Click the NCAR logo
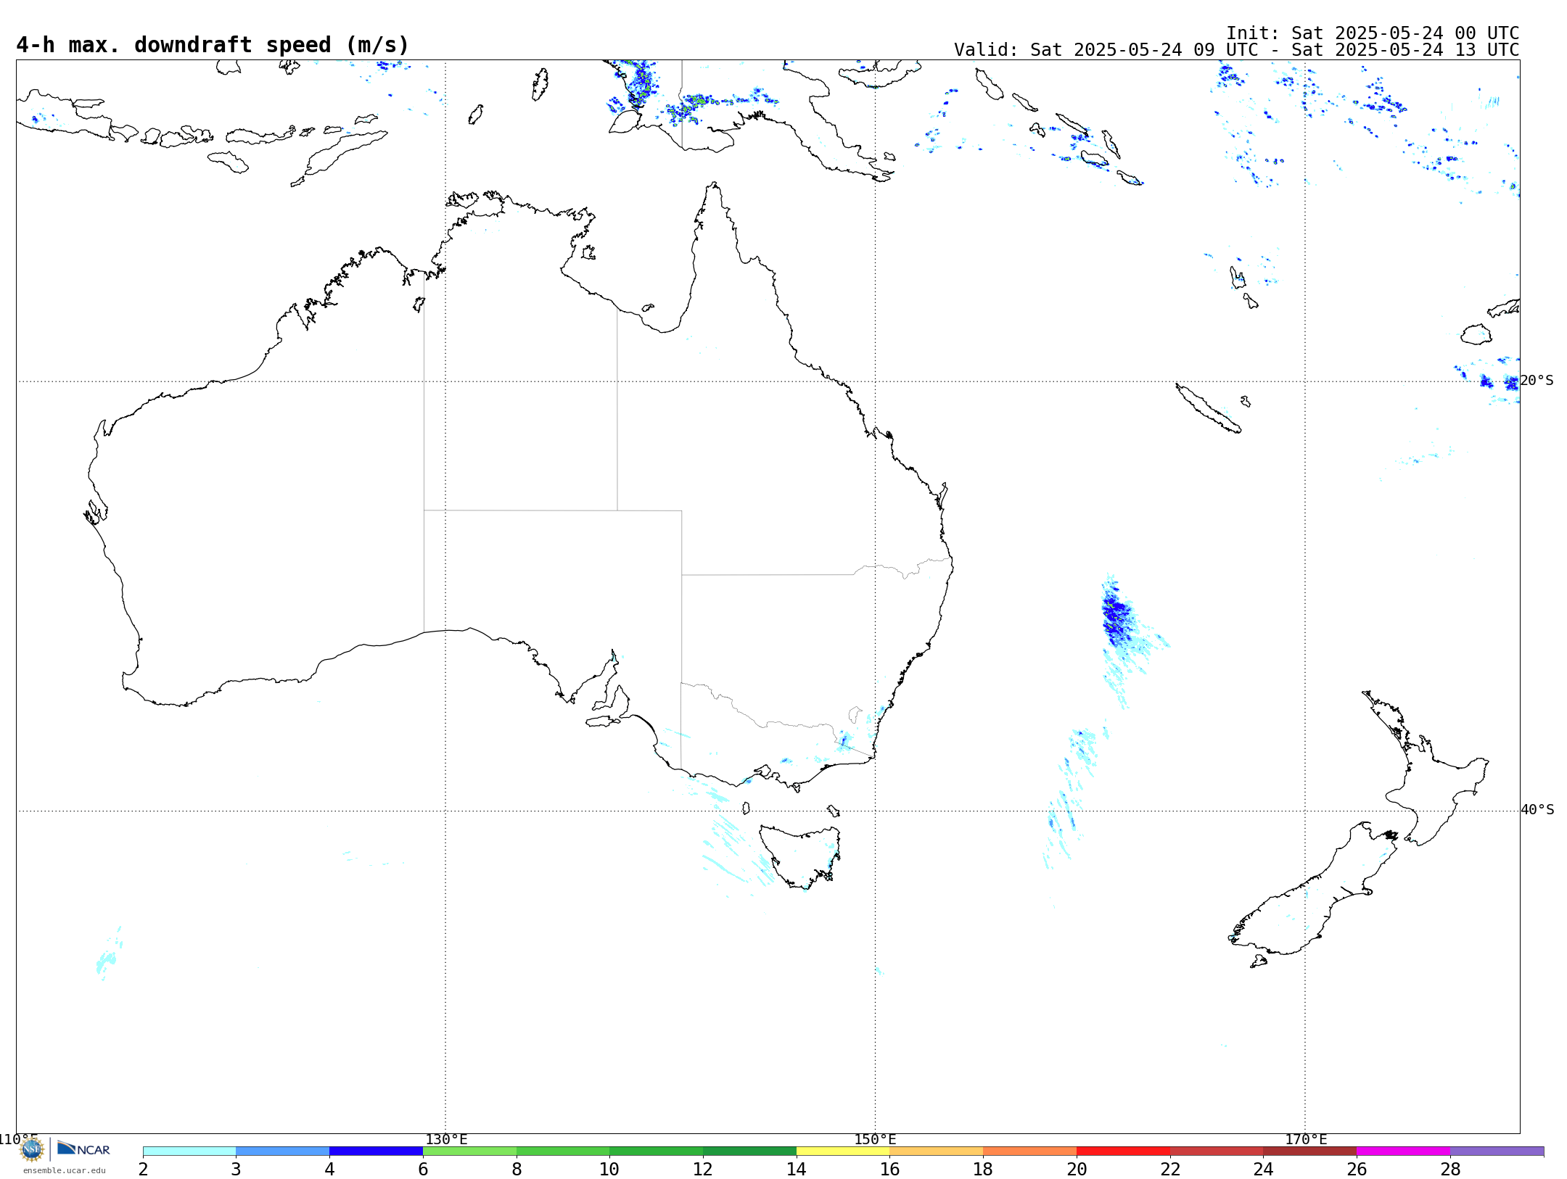 [x=83, y=1149]
